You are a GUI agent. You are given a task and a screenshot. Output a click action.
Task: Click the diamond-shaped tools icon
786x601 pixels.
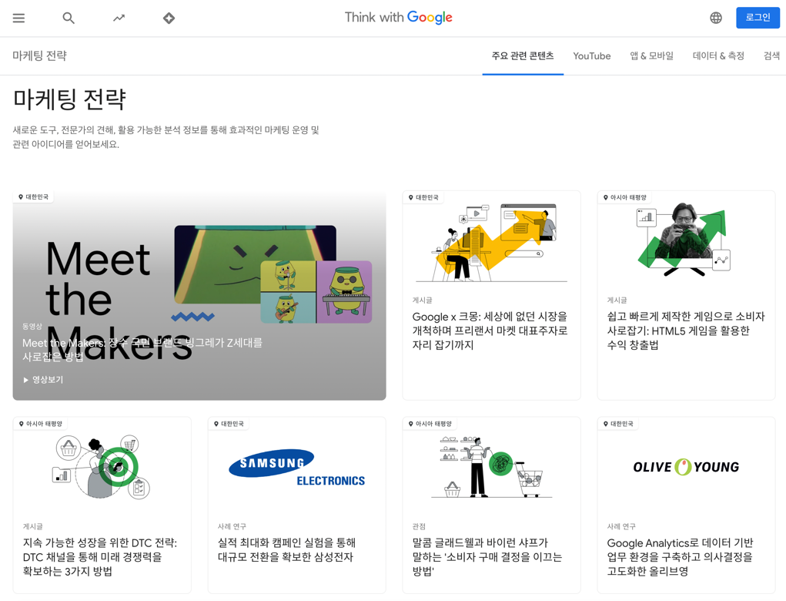(x=169, y=18)
